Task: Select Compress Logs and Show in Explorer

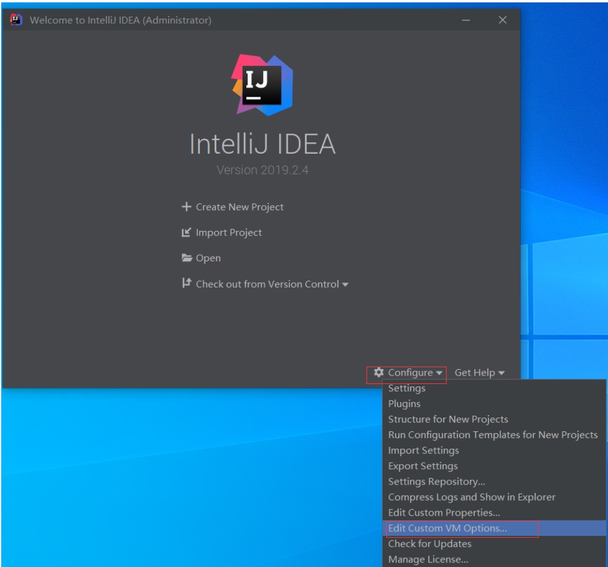Action: [x=494, y=497]
